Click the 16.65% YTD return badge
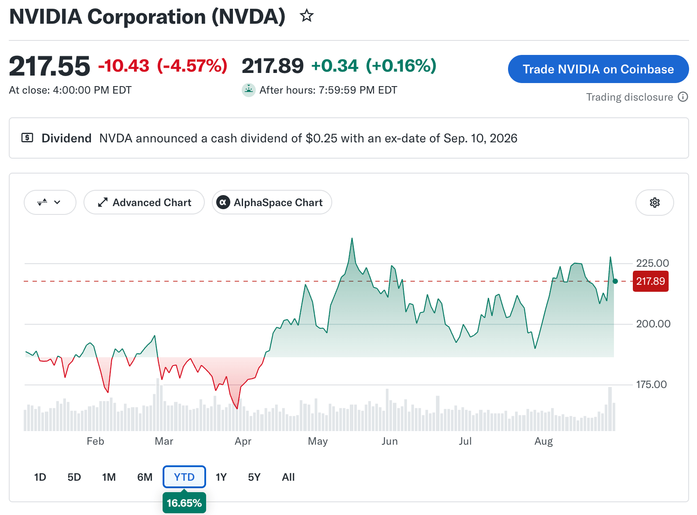This screenshot has width=697, height=515. tap(184, 503)
